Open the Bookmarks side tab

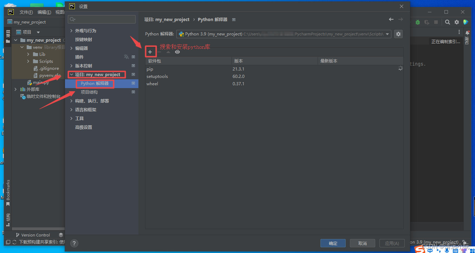pyautogui.click(x=8, y=193)
